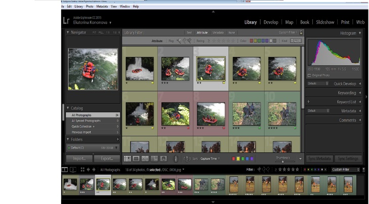Screen dimensions: 369x204
Task: Click the red color swatch in Attribute bar
Action: (x=251, y=41)
